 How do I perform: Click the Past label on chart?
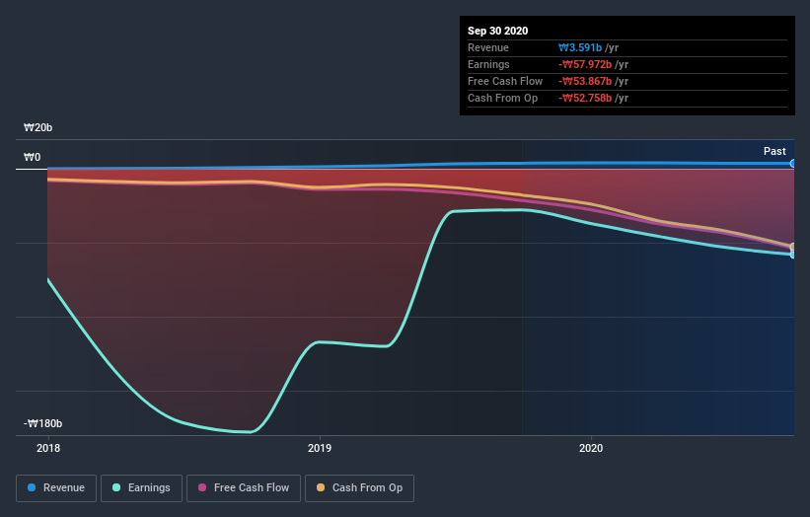774,151
